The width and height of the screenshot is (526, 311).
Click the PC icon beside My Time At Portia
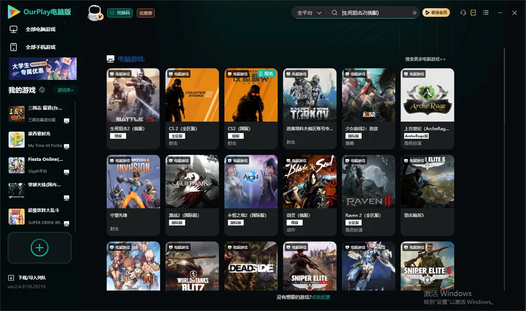66,146
